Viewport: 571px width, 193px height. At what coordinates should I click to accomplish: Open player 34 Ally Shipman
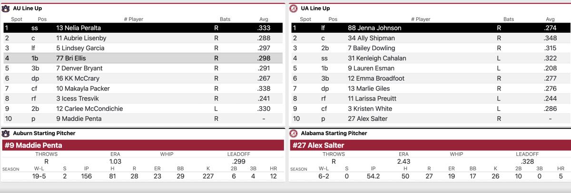[x=371, y=38]
